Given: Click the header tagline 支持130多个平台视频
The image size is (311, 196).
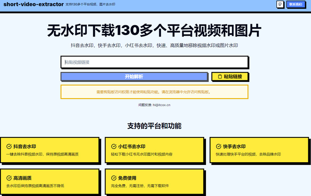Looking at the screenshot, I should click(x=91, y=4).
